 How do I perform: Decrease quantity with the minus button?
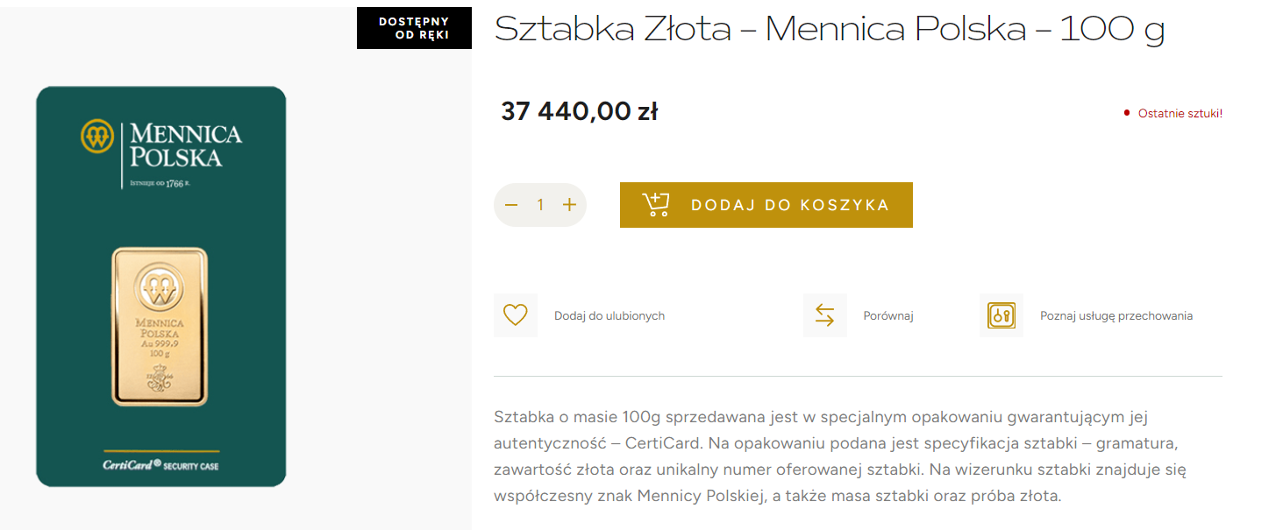coord(512,205)
